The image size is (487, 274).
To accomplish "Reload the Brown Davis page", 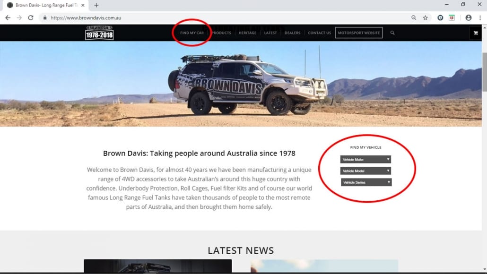I will click(x=30, y=17).
